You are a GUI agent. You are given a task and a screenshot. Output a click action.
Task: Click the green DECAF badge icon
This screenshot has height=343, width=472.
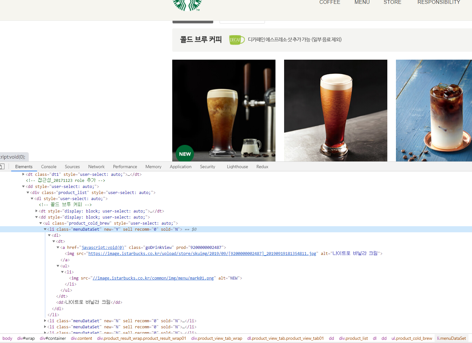click(x=237, y=40)
